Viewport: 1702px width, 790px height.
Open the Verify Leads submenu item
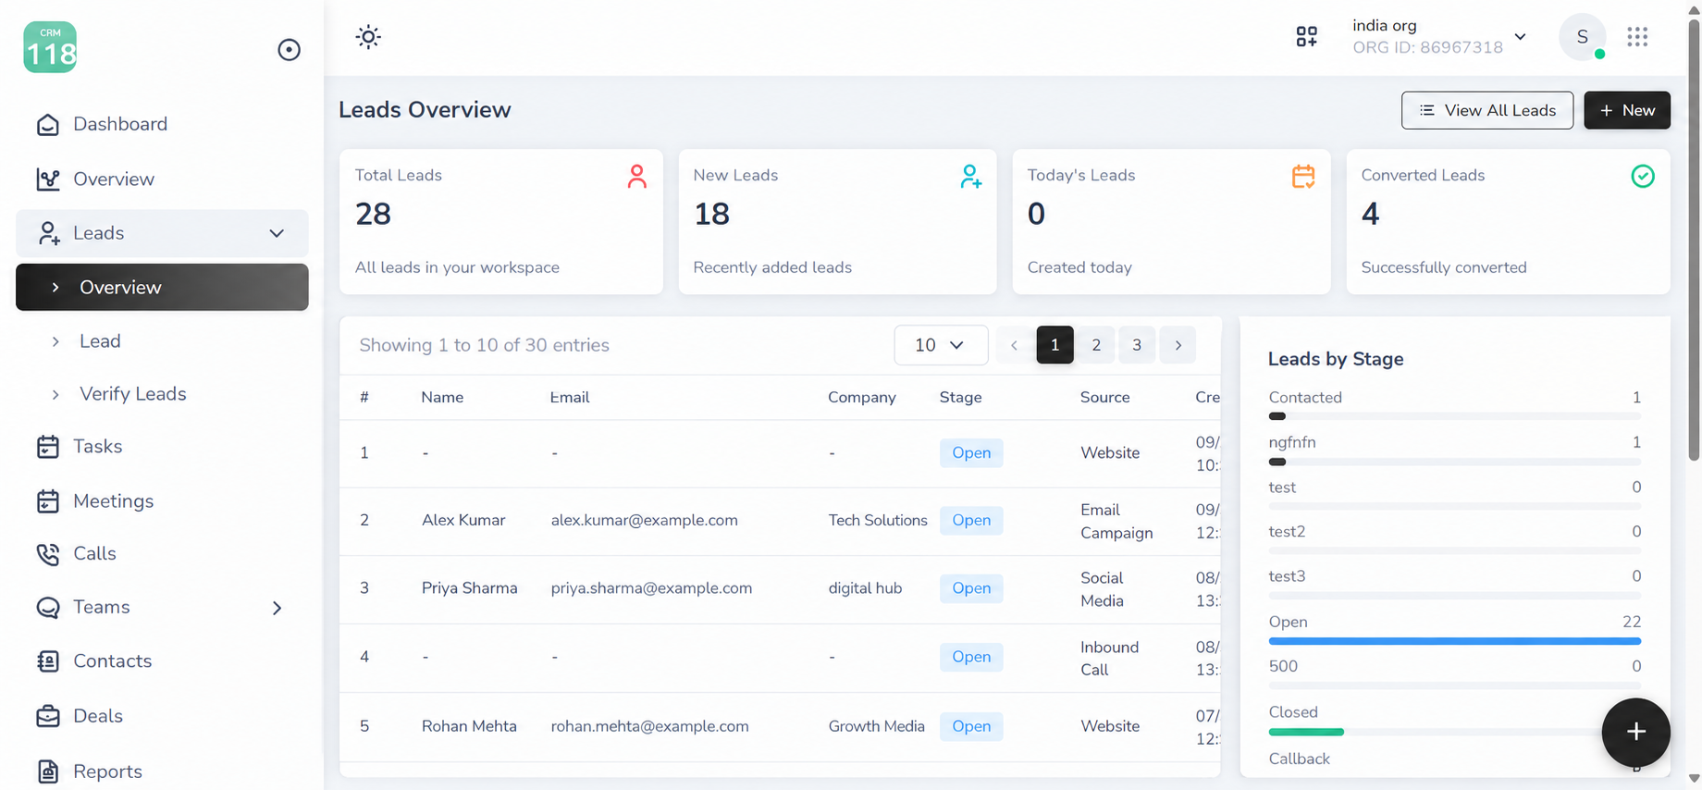click(x=133, y=394)
